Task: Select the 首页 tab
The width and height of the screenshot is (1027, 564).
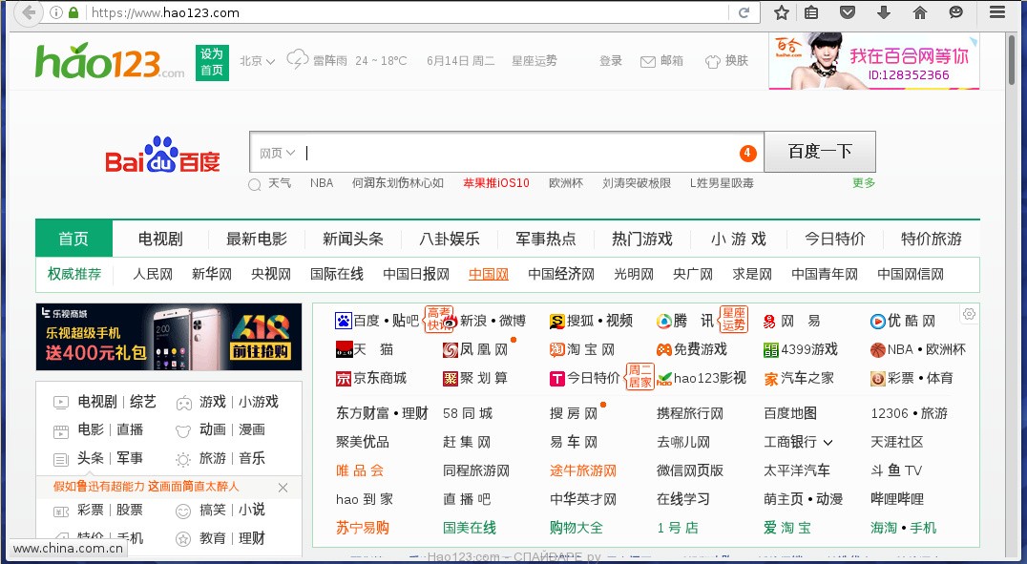Action: (74, 239)
